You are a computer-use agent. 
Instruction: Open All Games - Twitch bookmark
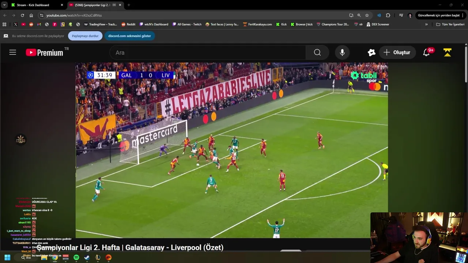(x=186, y=24)
